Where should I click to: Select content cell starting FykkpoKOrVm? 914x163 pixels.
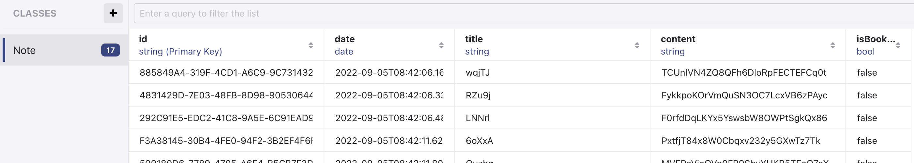(x=748, y=95)
